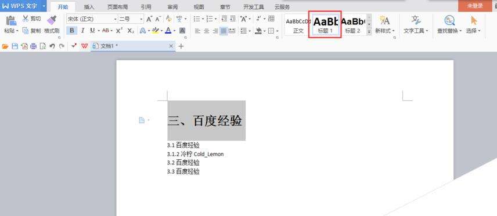The height and width of the screenshot is (216, 497).
Task: Apply the 正文 body text style
Action: [x=298, y=25]
